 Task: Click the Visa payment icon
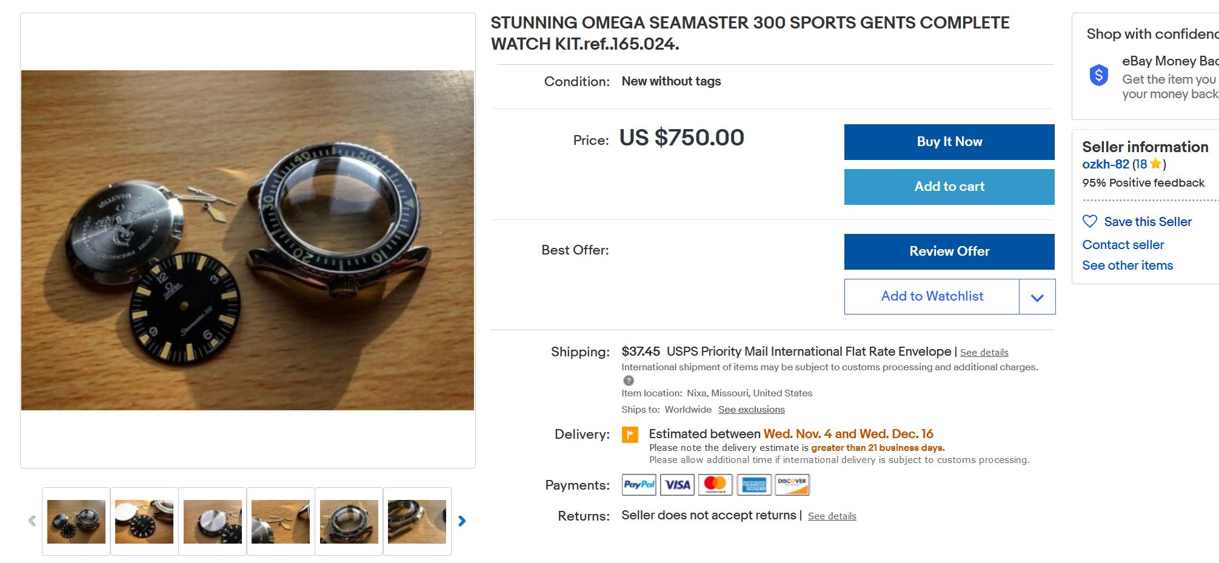[677, 485]
